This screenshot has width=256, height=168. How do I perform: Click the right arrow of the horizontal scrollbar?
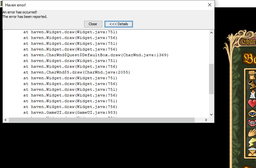click(x=206, y=120)
